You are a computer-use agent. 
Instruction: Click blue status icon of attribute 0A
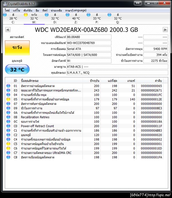click(8, 113)
